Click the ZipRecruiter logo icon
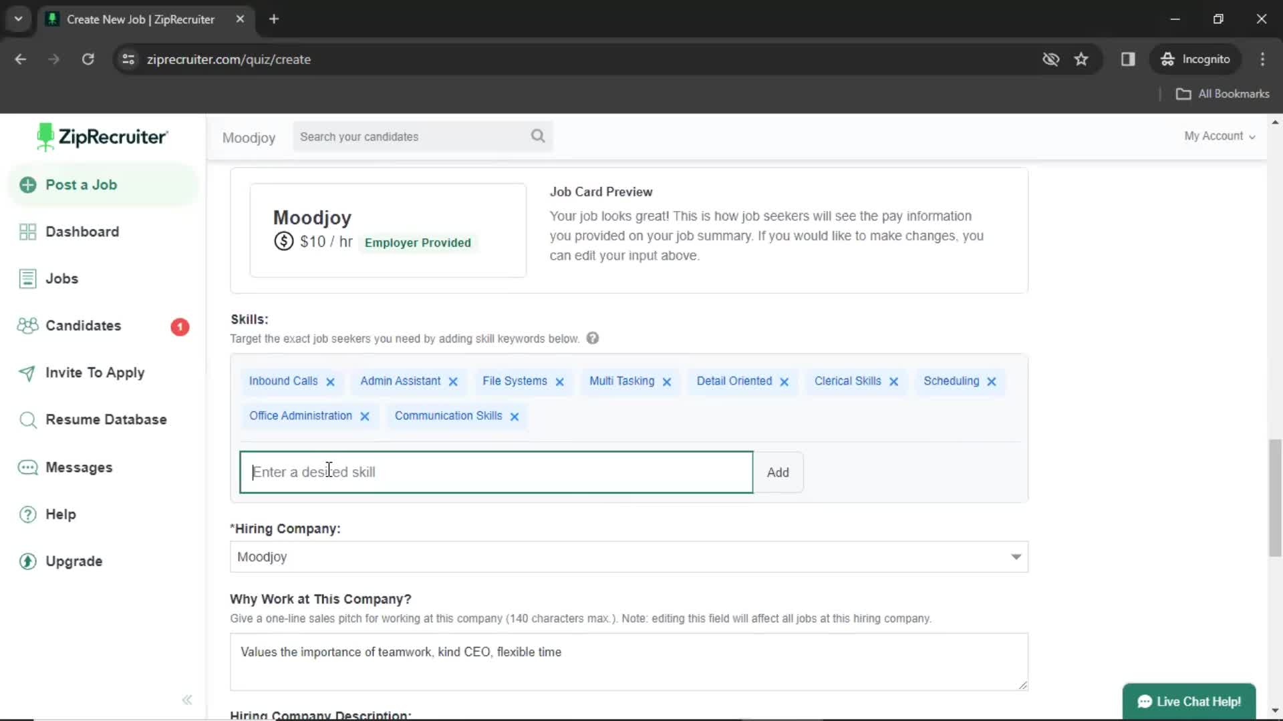1283x721 pixels. (44, 138)
